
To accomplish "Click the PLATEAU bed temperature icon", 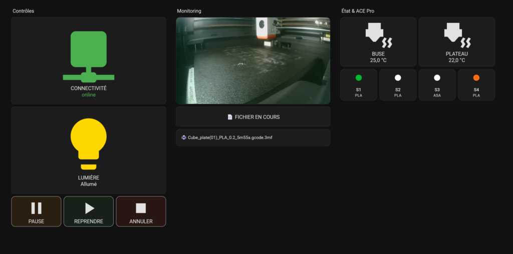I will point(457,35).
